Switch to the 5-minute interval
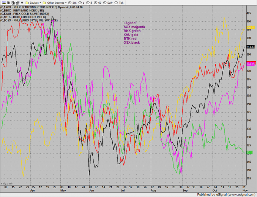The height and width of the screenshot is (197, 257). tap(89, 3)
